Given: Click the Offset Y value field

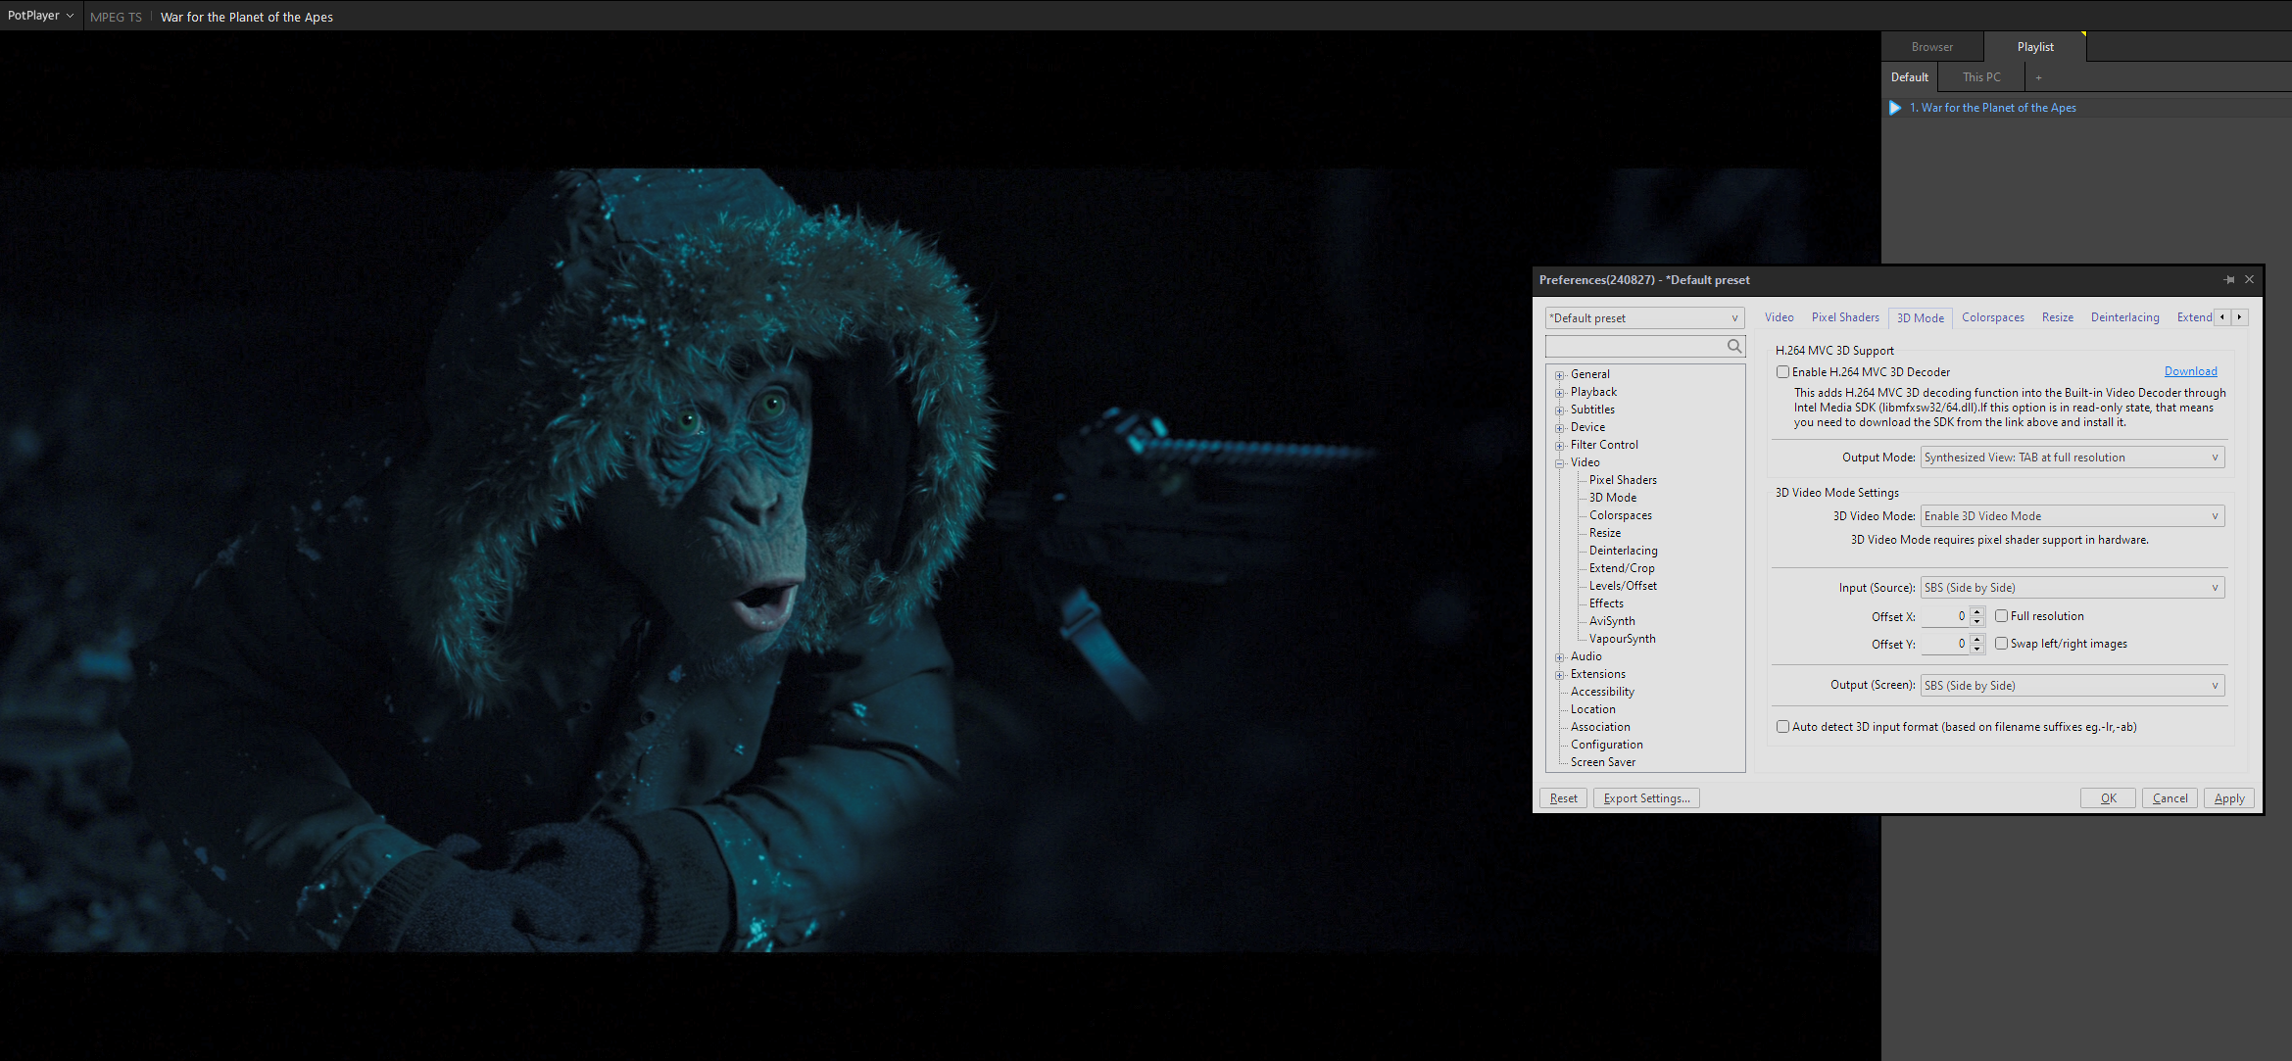Looking at the screenshot, I should click(x=1945, y=644).
